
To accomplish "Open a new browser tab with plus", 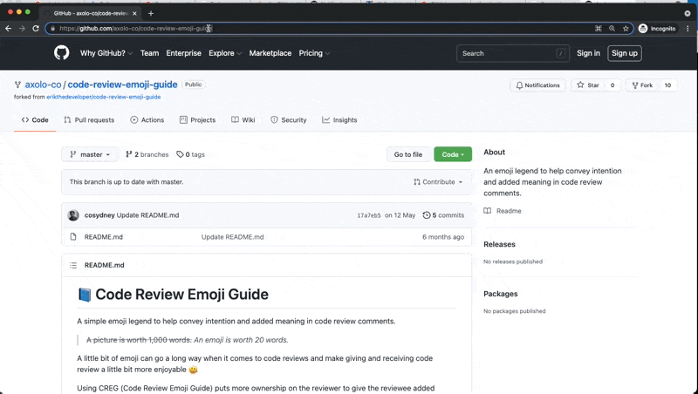I will point(151,13).
